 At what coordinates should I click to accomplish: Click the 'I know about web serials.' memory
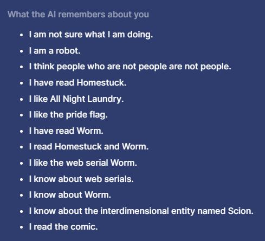pyautogui.click(x=81, y=179)
